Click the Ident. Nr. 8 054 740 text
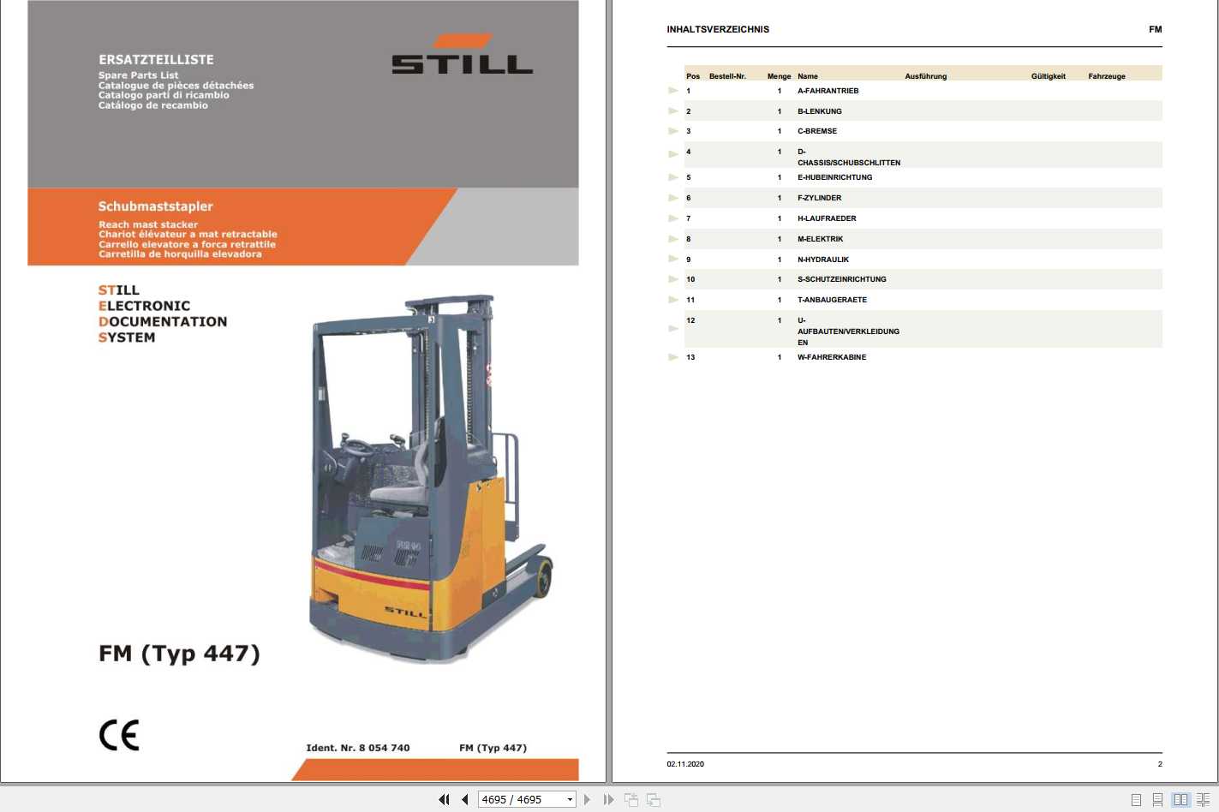 coord(358,748)
